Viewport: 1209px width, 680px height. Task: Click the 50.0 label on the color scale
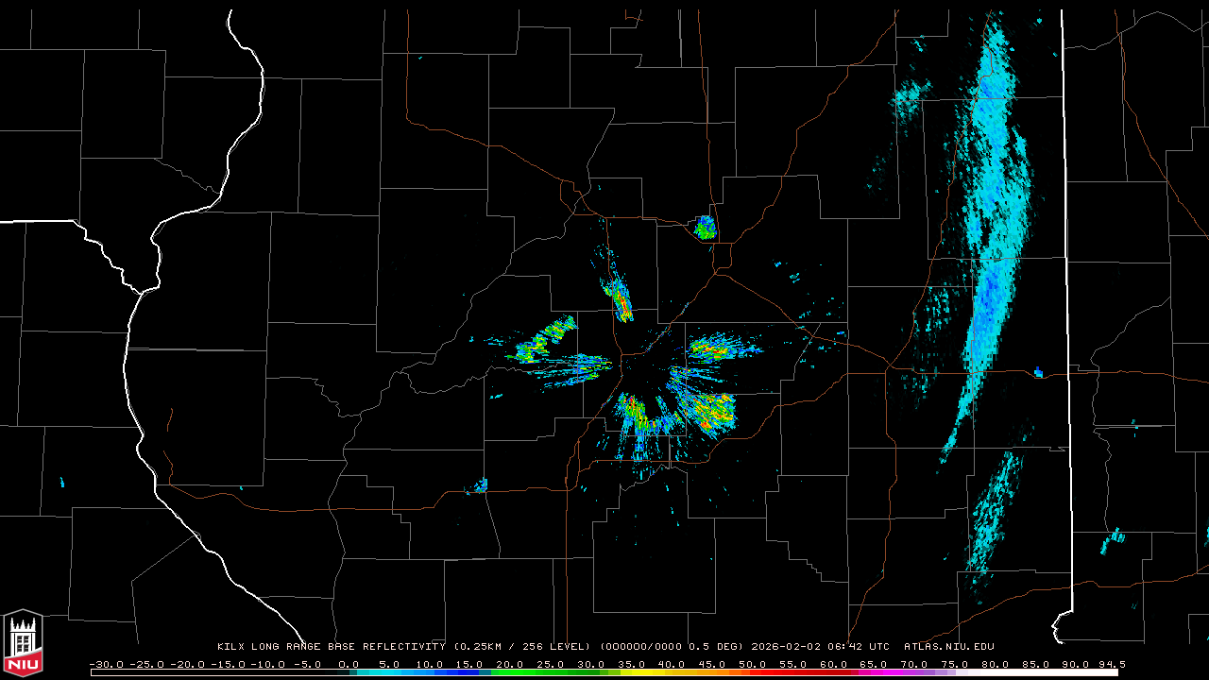tap(753, 664)
